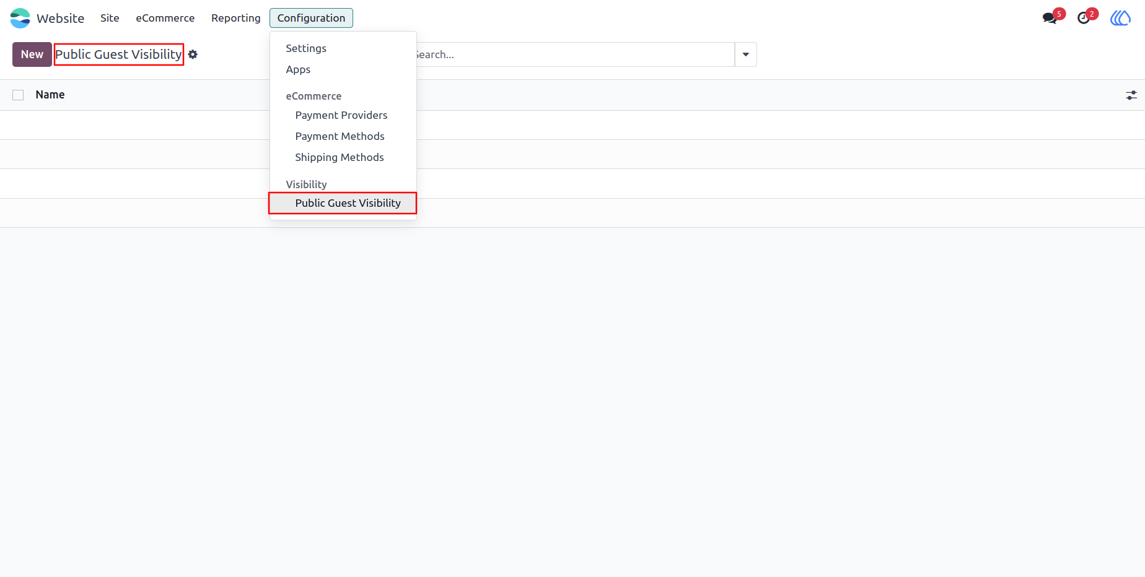
Task: Open the activities clock icon
Action: point(1084,18)
